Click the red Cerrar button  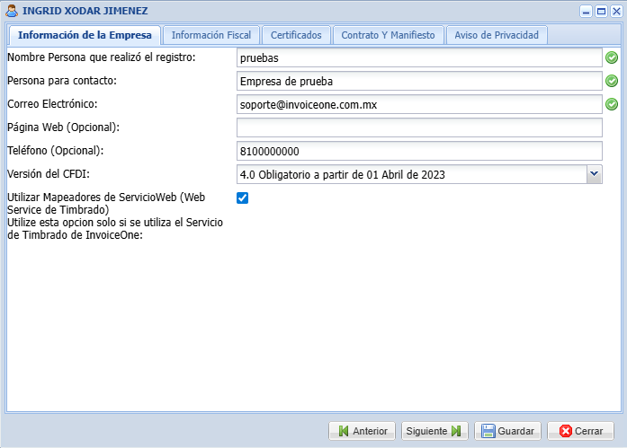580,431
